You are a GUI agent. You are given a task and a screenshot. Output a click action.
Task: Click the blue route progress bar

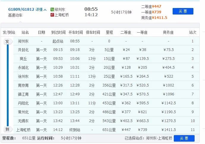tap(8, 85)
